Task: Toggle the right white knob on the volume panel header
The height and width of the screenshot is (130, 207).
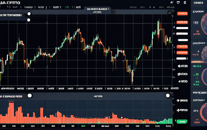Action: 168,95
